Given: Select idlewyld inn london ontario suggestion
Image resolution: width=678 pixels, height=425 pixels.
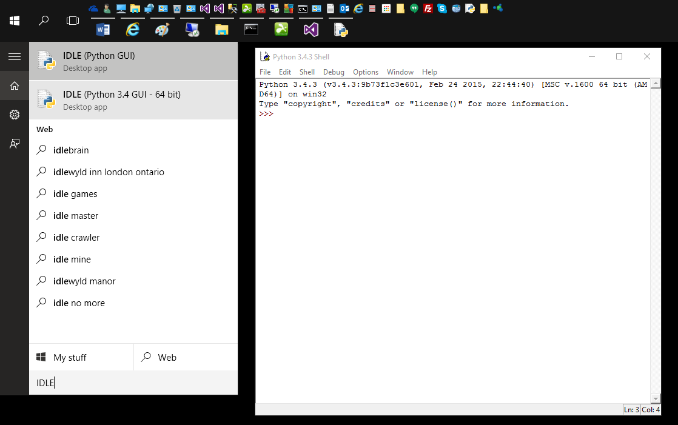Looking at the screenshot, I should tap(133, 172).
